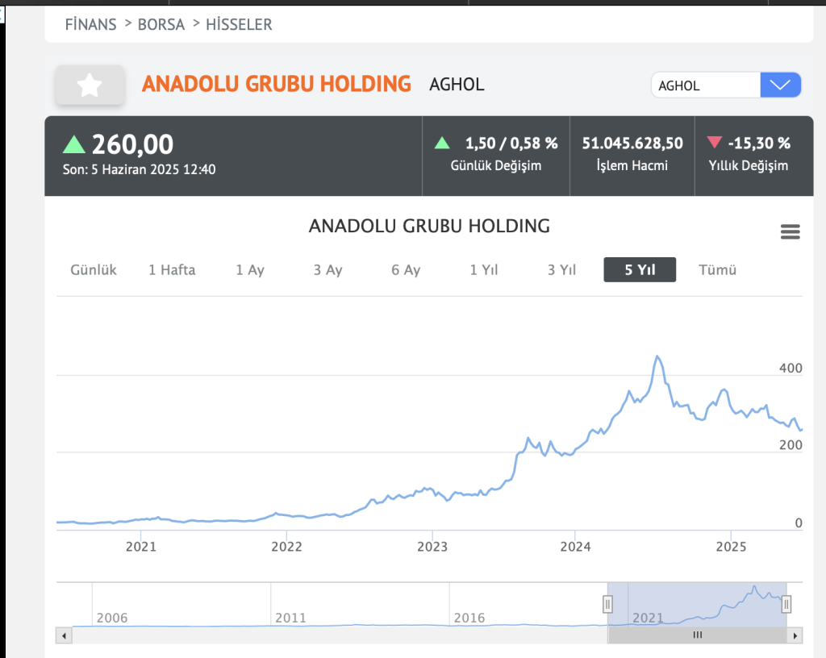
Task: Click the right scroll arrow of navigator
Action: click(x=796, y=635)
